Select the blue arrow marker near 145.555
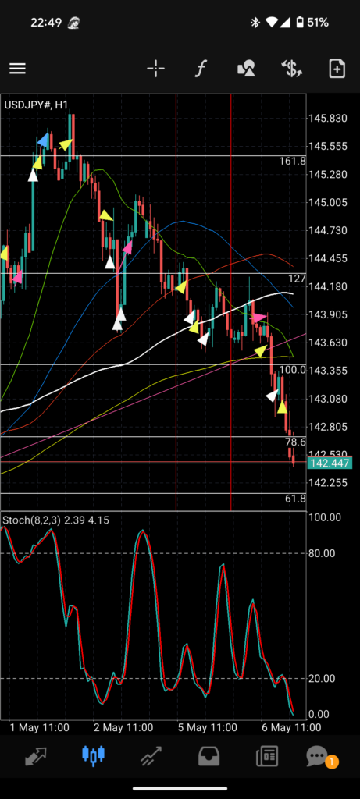 click(x=44, y=141)
